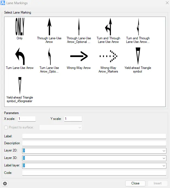Expand the Label layer dropdown

pyautogui.click(x=164, y=166)
